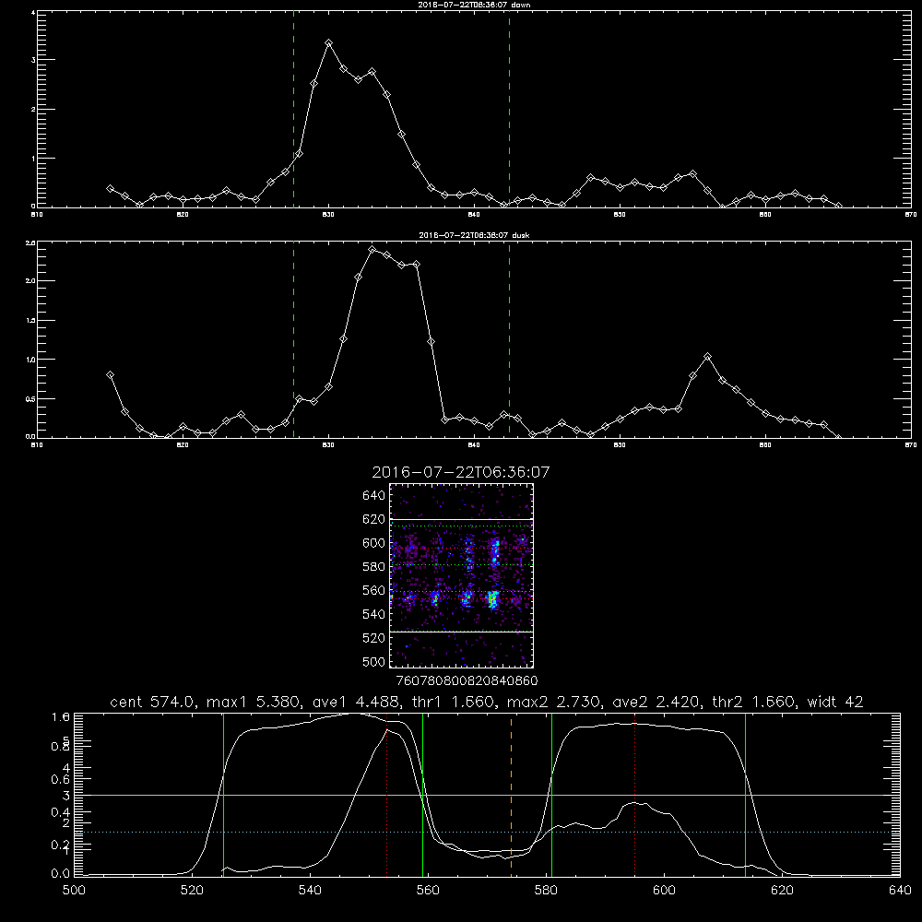Select the left green dashed line in dusk plot
This screenshot has width=922, height=922.
[x=293, y=339]
